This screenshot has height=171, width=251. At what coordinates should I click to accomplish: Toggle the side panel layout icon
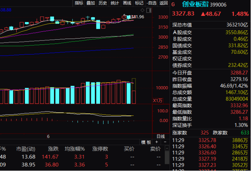click(x=149, y=10)
